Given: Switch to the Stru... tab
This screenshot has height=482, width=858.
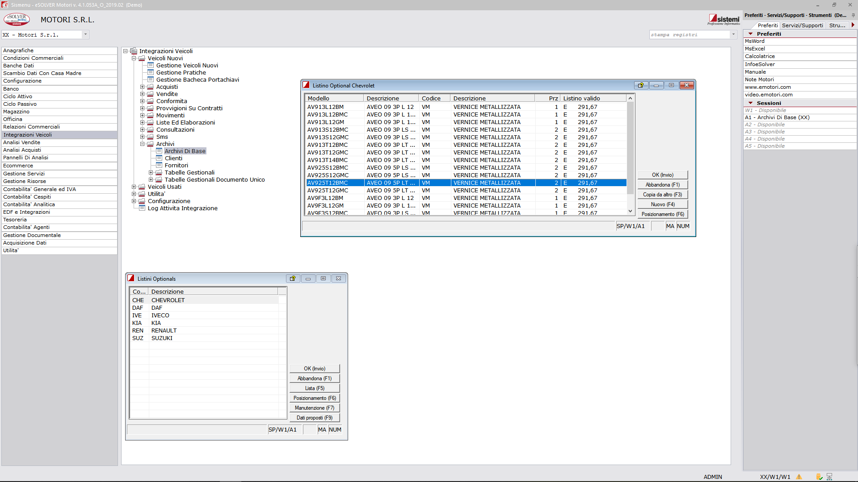Looking at the screenshot, I should coord(837,25).
